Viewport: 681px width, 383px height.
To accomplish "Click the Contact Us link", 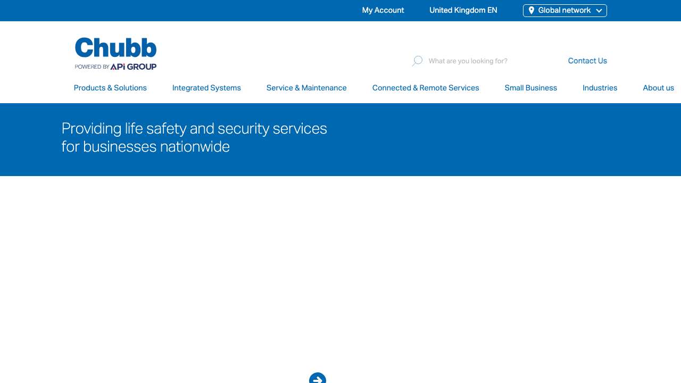I will 587,61.
